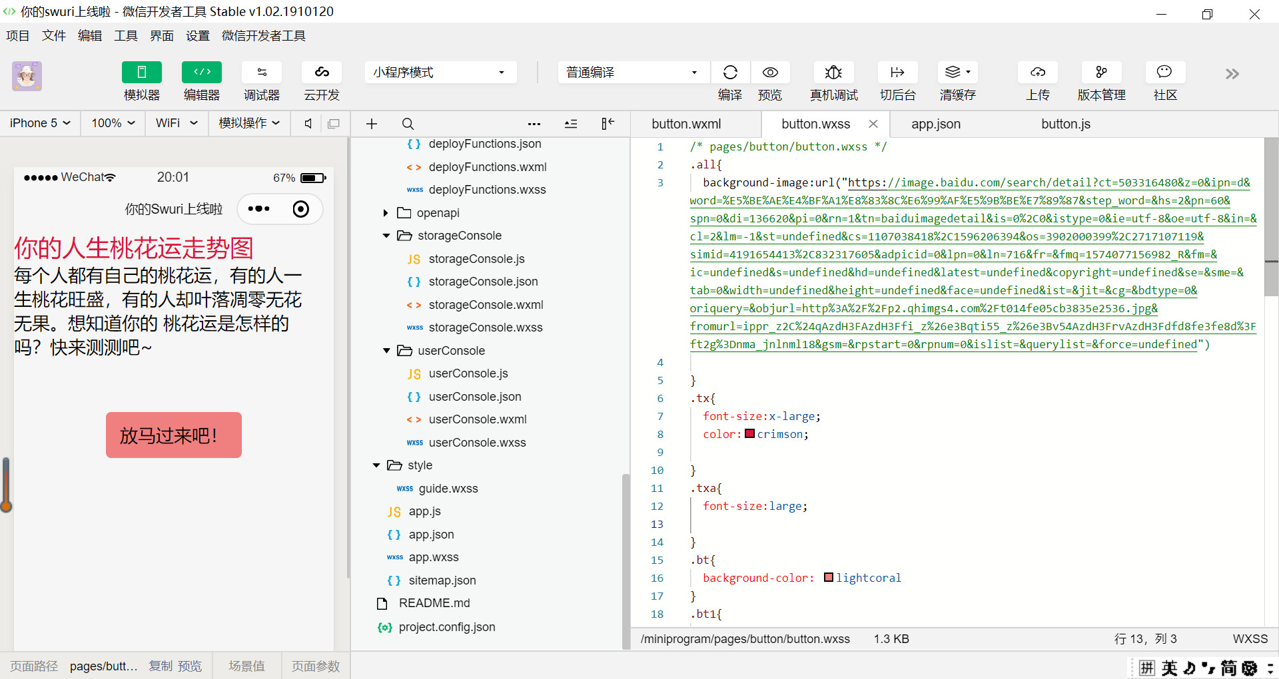The height and width of the screenshot is (679, 1279).
Task: Expand the openapi folder
Action: click(x=386, y=213)
